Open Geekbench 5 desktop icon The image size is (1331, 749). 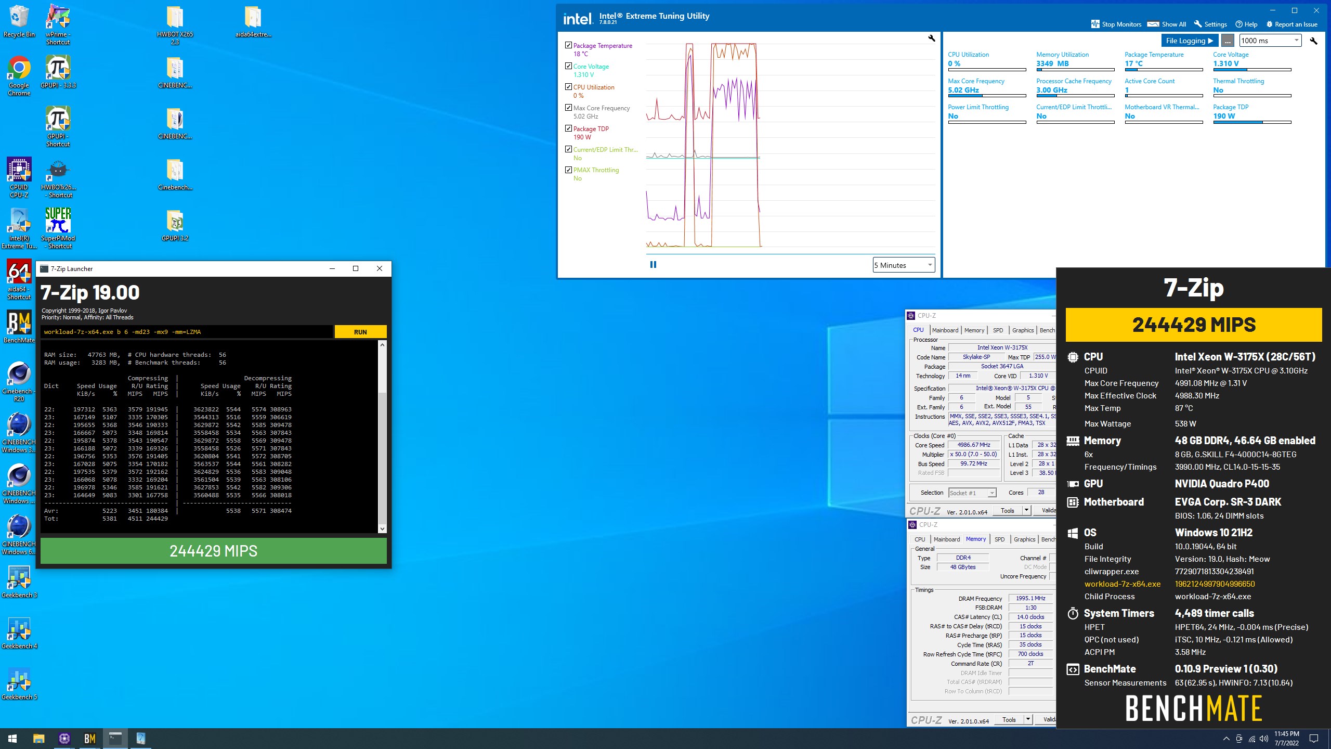pyautogui.click(x=19, y=683)
